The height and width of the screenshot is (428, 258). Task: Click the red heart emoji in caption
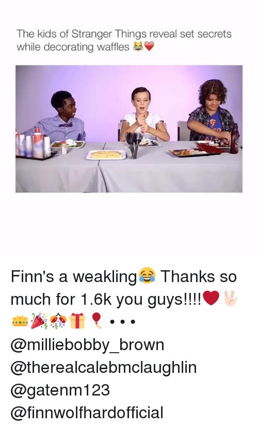point(212,298)
